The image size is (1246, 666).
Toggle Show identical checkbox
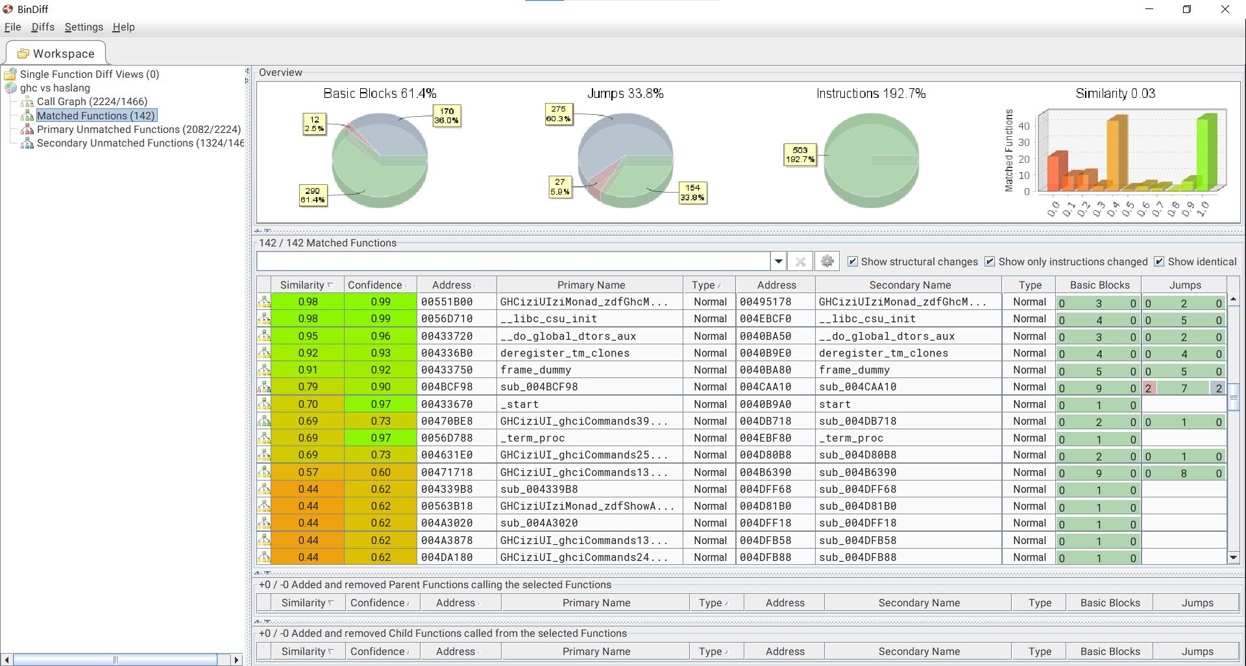[1159, 261]
